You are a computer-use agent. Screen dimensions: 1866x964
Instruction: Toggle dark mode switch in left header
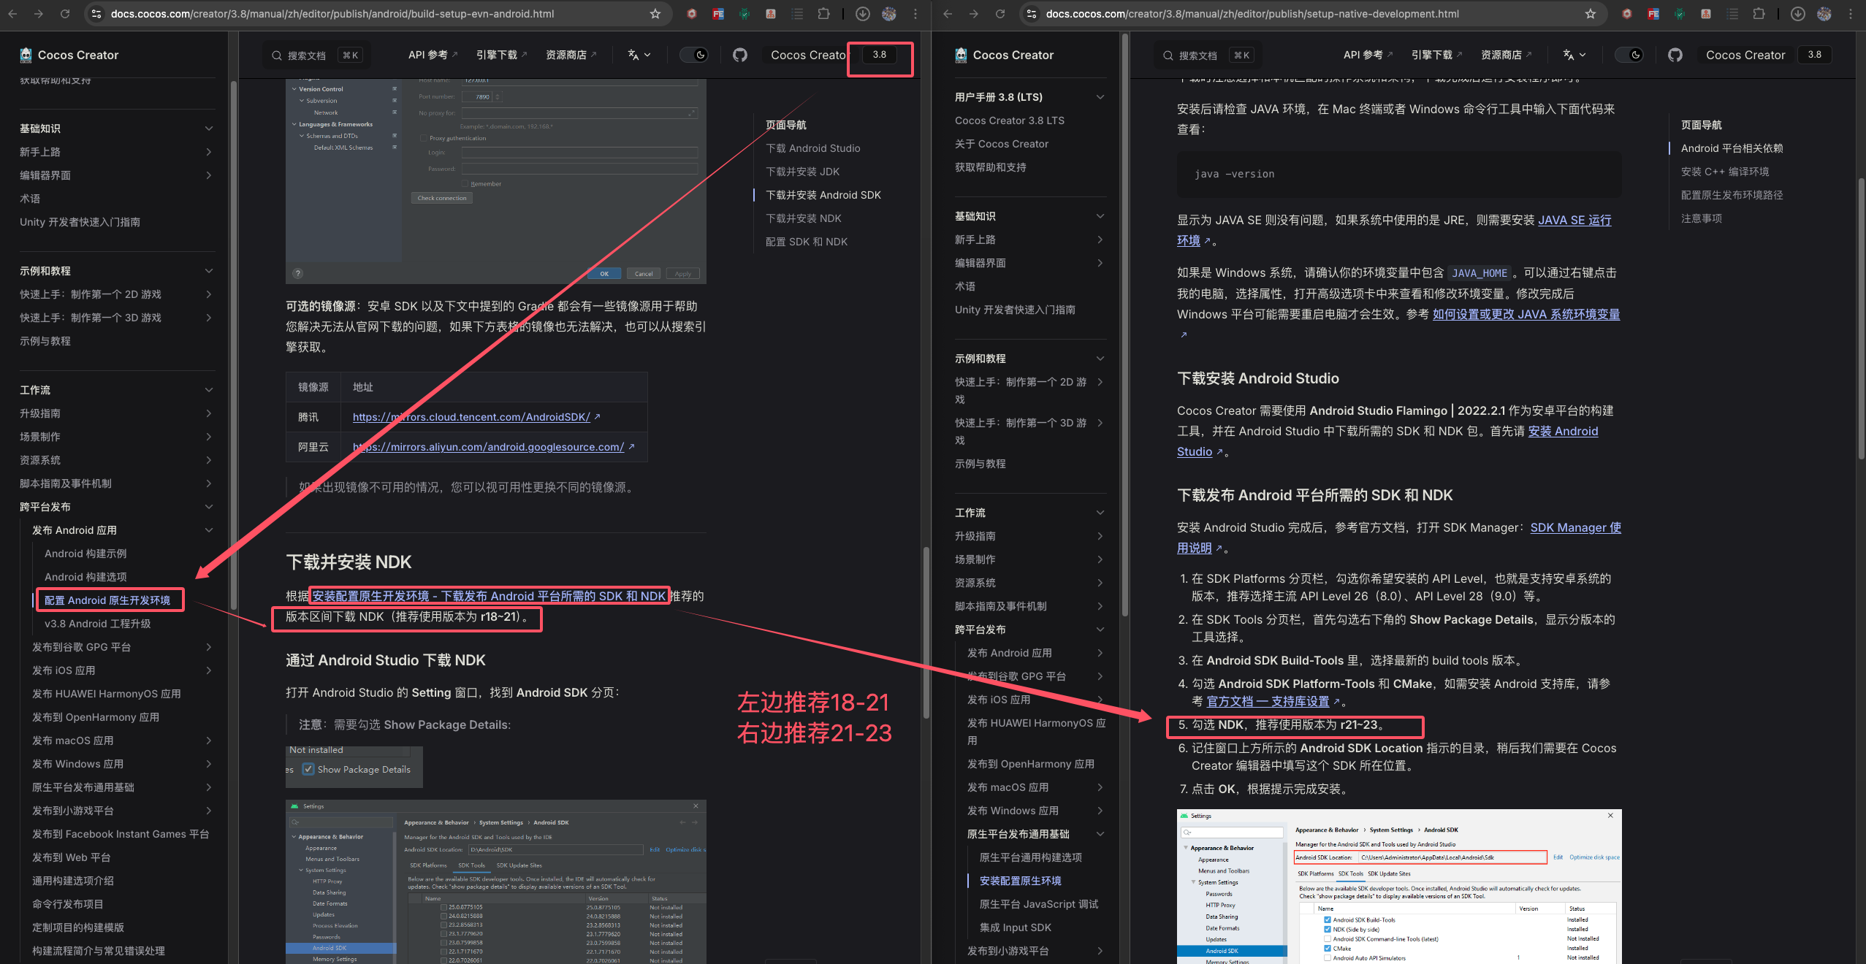point(694,55)
